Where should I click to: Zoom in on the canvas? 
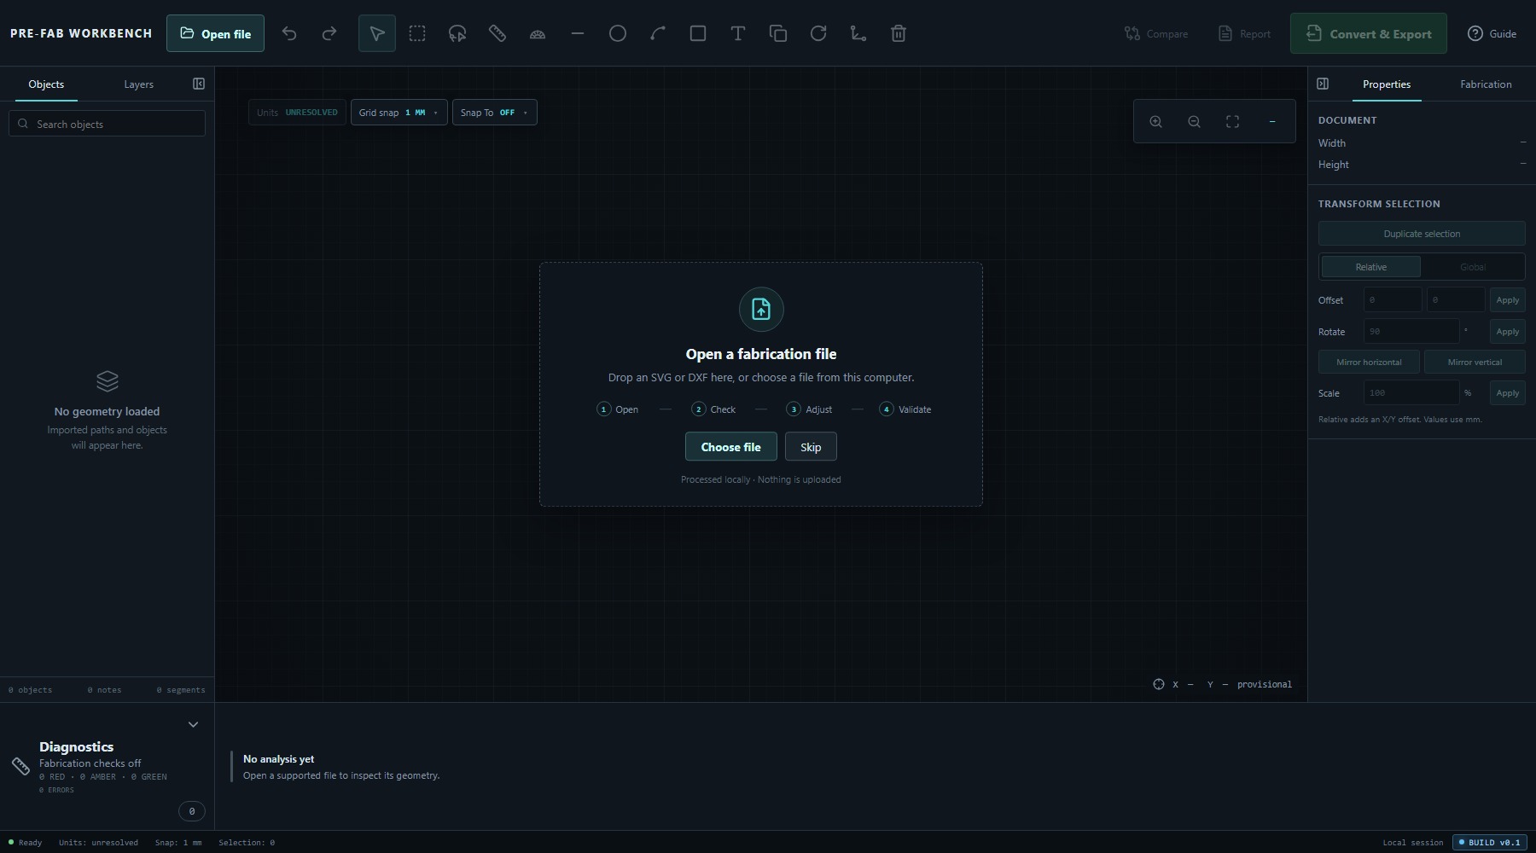click(1156, 122)
